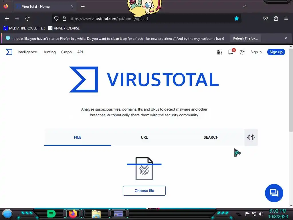This screenshot has width=293, height=220.
Task: Click the page vertical scrollbar thumb
Action: click(x=291, y=90)
